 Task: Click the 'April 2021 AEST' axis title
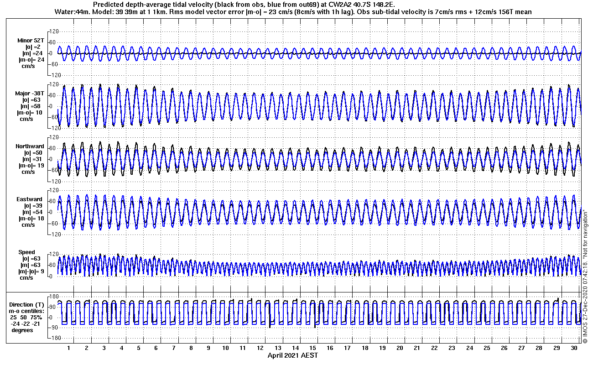(292, 355)
